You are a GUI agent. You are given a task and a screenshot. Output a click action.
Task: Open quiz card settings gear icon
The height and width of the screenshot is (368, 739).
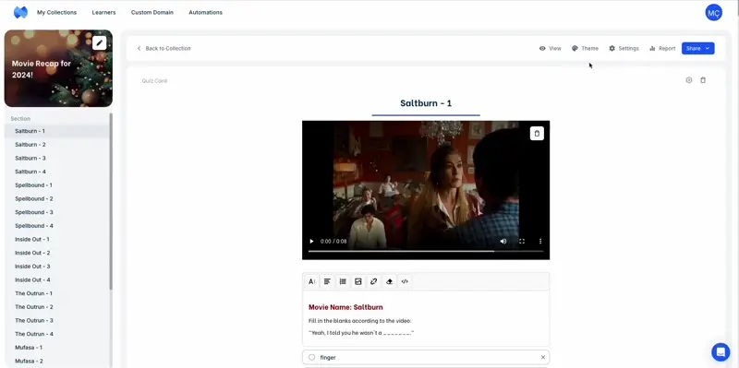(688, 80)
